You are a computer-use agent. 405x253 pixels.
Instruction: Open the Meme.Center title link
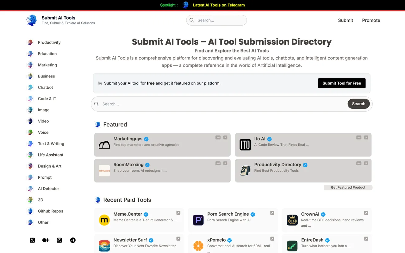(x=128, y=214)
